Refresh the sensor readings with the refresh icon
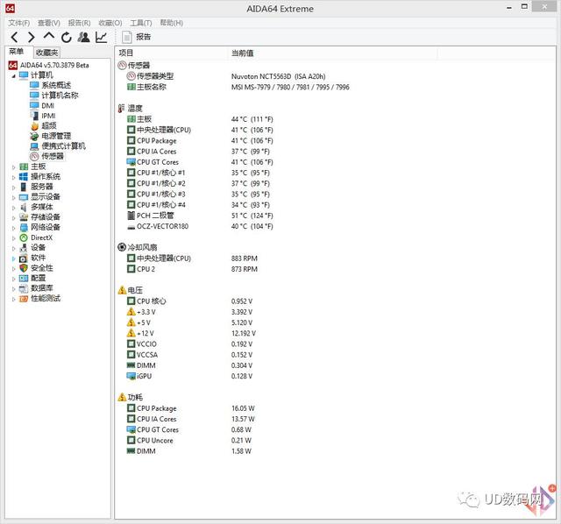The width and height of the screenshot is (561, 524). point(67,37)
